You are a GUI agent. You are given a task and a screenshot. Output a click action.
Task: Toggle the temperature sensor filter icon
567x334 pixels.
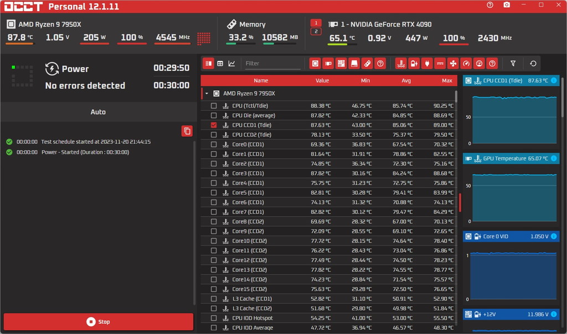click(x=401, y=64)
